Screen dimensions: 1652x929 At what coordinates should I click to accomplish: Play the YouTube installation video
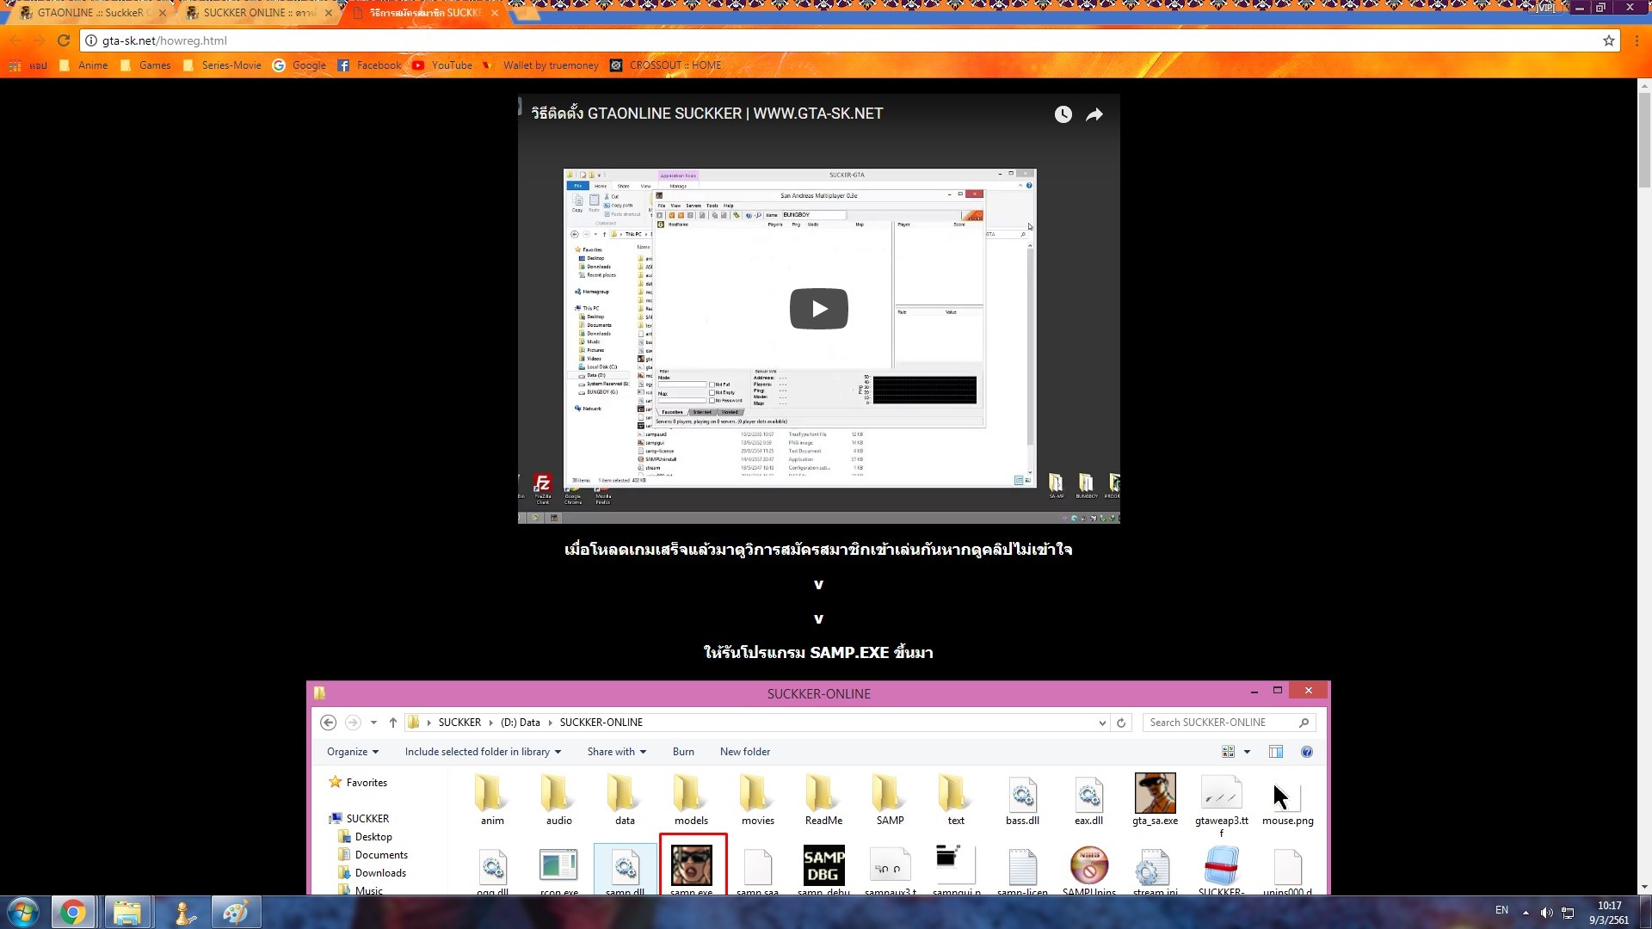(818, 309)
